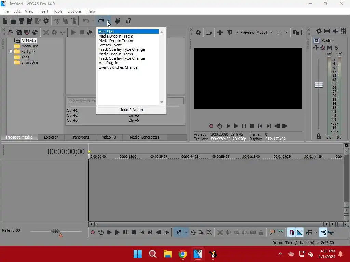The height and width of the screenshot is (262, 350).
Task: Open Master FX icon beside Automation Settings
Action: pos(315,48)
